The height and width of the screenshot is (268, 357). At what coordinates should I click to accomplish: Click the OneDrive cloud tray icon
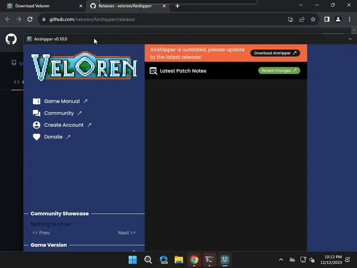pyautogui.click(x=292, y=260)
